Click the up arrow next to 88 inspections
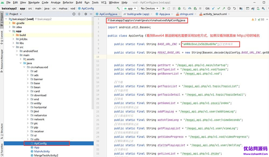Image resolution: width=269 pixels, height=157 pixels. pos(267,19)
